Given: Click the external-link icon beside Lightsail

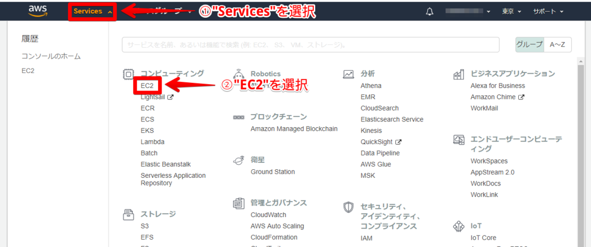Looking at the screenshot, I should pyautogui.click(x=170, y=97).
